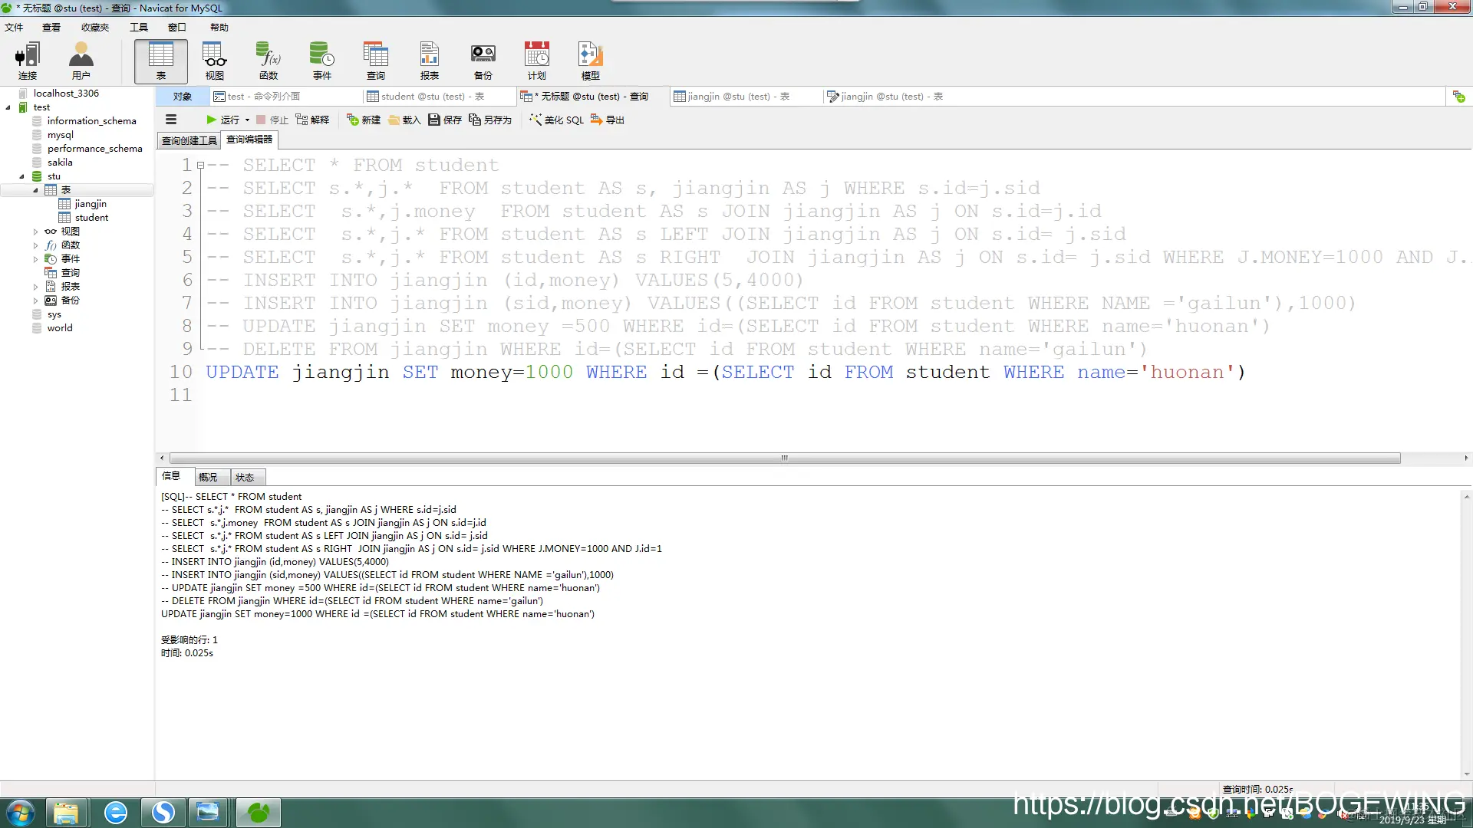
Task: Expand the 视图 node in tree
Action: [x=35, y=232]
